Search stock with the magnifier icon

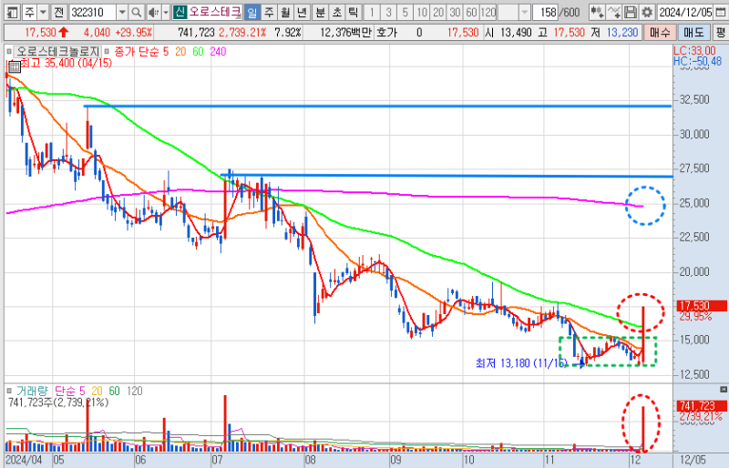click(136, 12)
